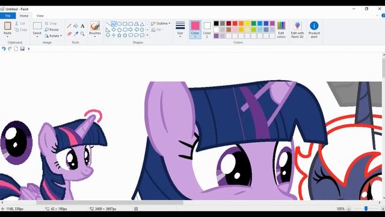Viewport: 385px width, 217px height.
Task: Select the Fill with color bucket tool
Action: pyautogui.click(x=76, y=25)
